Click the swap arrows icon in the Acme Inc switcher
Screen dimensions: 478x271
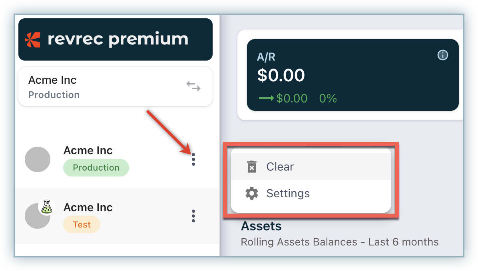coord(193,86)
